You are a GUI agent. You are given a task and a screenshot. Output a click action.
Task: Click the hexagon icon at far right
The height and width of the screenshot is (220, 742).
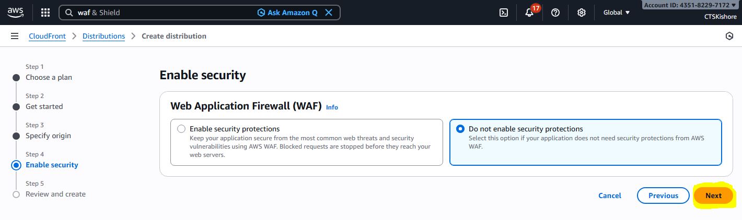tap(729, 36)
